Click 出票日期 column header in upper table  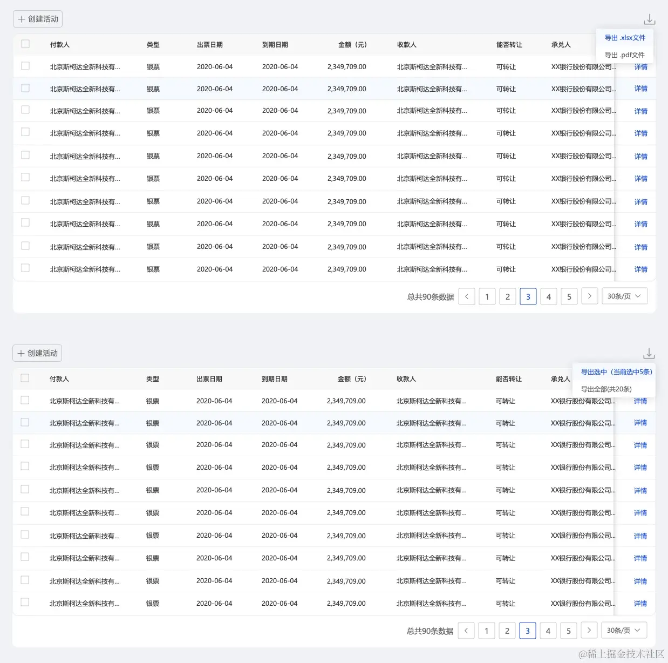(x=210, y=45)
